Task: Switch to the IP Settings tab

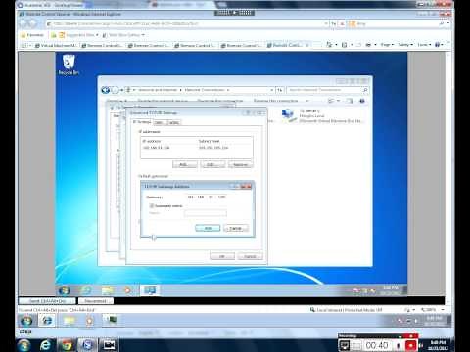Action: click(x=142, y=122)
